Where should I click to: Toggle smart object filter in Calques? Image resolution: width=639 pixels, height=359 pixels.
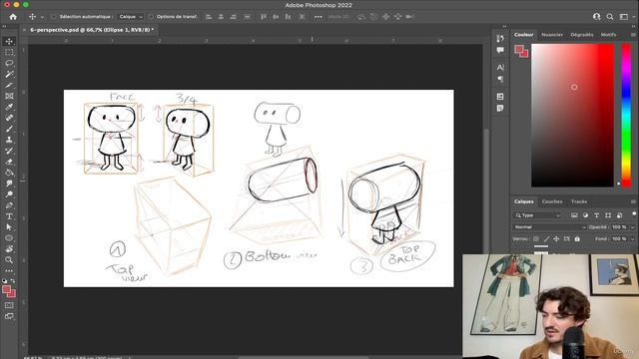coord(619,215)
